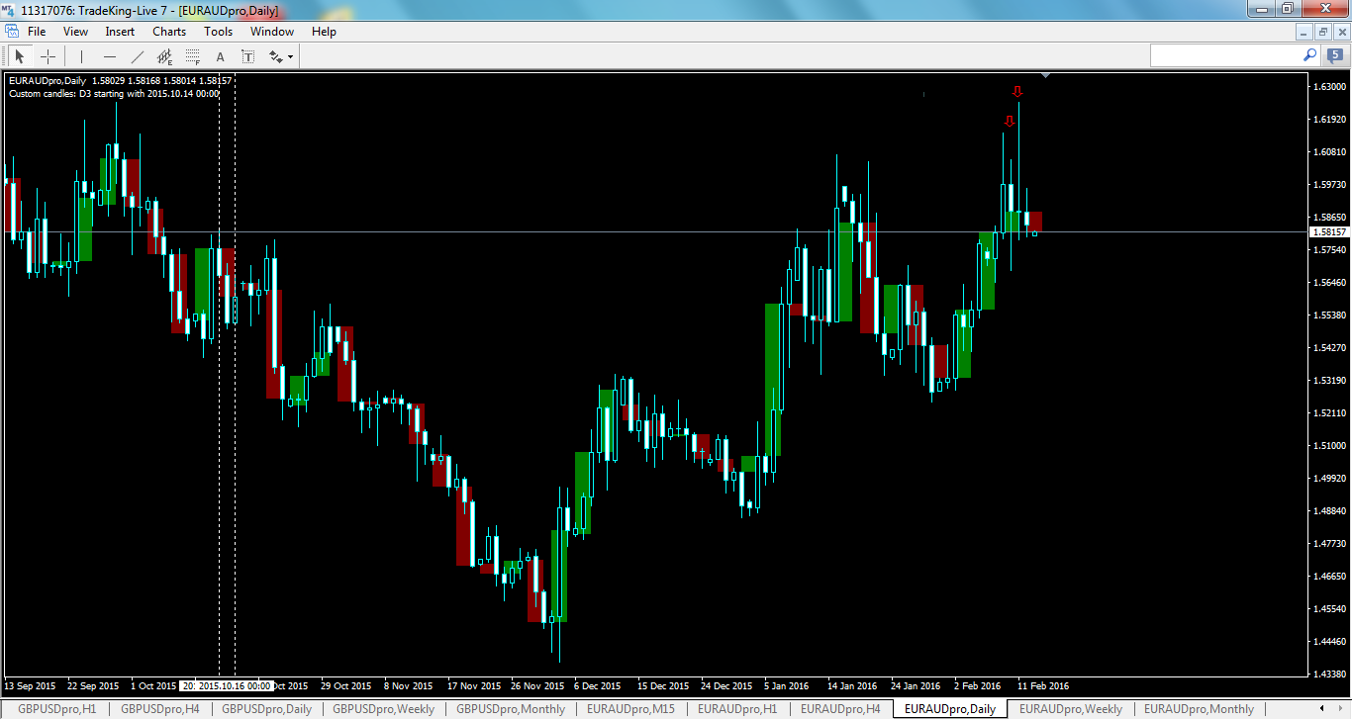This screenshot has width=1352, height=720.
Task: Click the 1.51000 price scale label
Action: tap(1328, 445)
